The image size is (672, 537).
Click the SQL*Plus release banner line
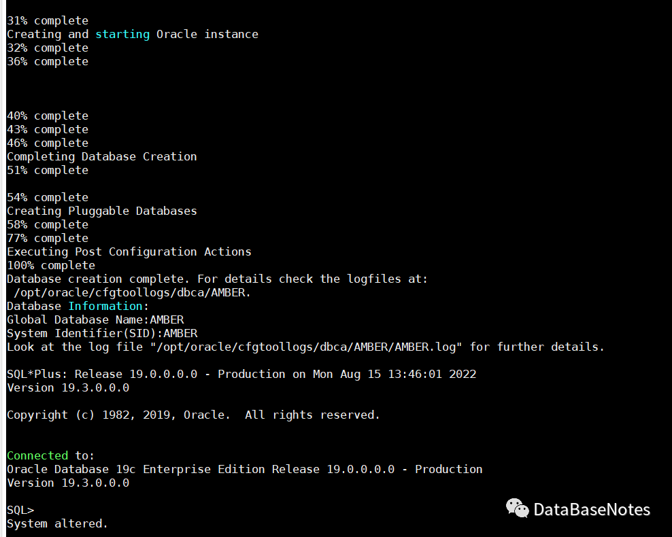click(x=241, y=374)
